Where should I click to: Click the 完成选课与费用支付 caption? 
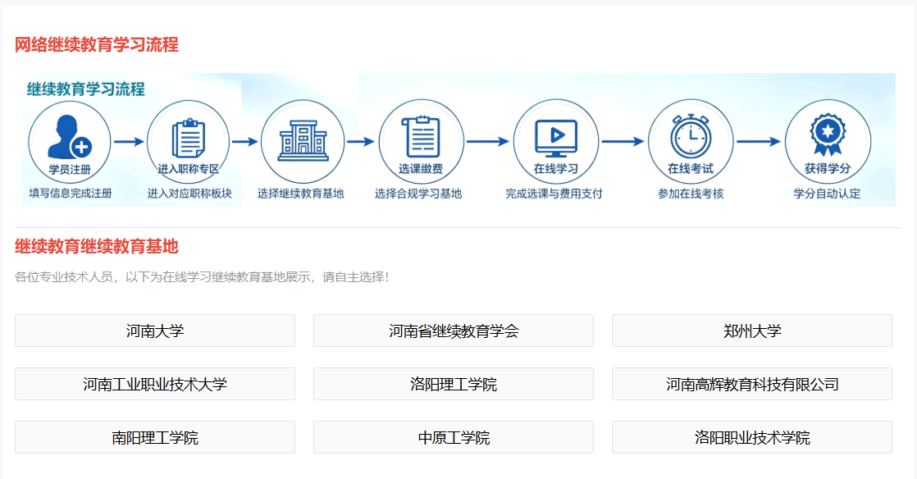pos(554,194)
